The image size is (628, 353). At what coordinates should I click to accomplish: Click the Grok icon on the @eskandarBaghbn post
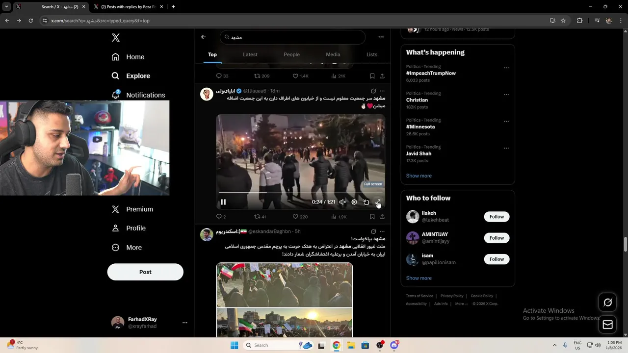pyautogui.click(x=373, y=231)
